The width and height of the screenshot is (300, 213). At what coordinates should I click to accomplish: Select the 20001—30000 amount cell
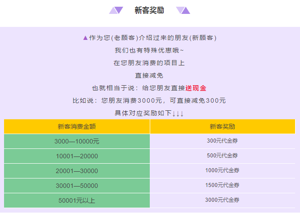point(77,171)
